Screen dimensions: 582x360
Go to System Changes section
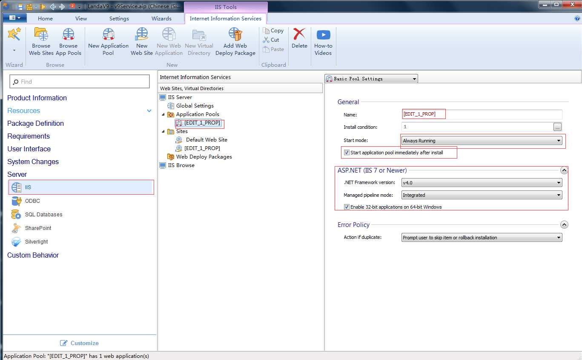click(x=33, y=162)
